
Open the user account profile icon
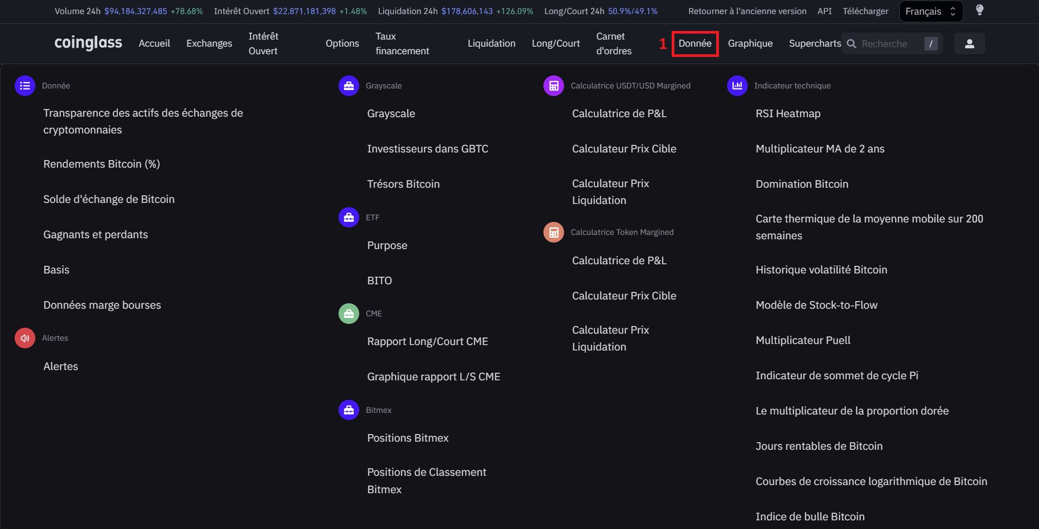(x=969, y=43)
